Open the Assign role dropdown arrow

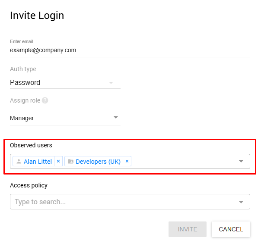tap(115, 118)
